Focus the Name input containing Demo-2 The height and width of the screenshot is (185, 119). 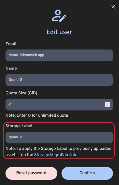tap(59, 80)
